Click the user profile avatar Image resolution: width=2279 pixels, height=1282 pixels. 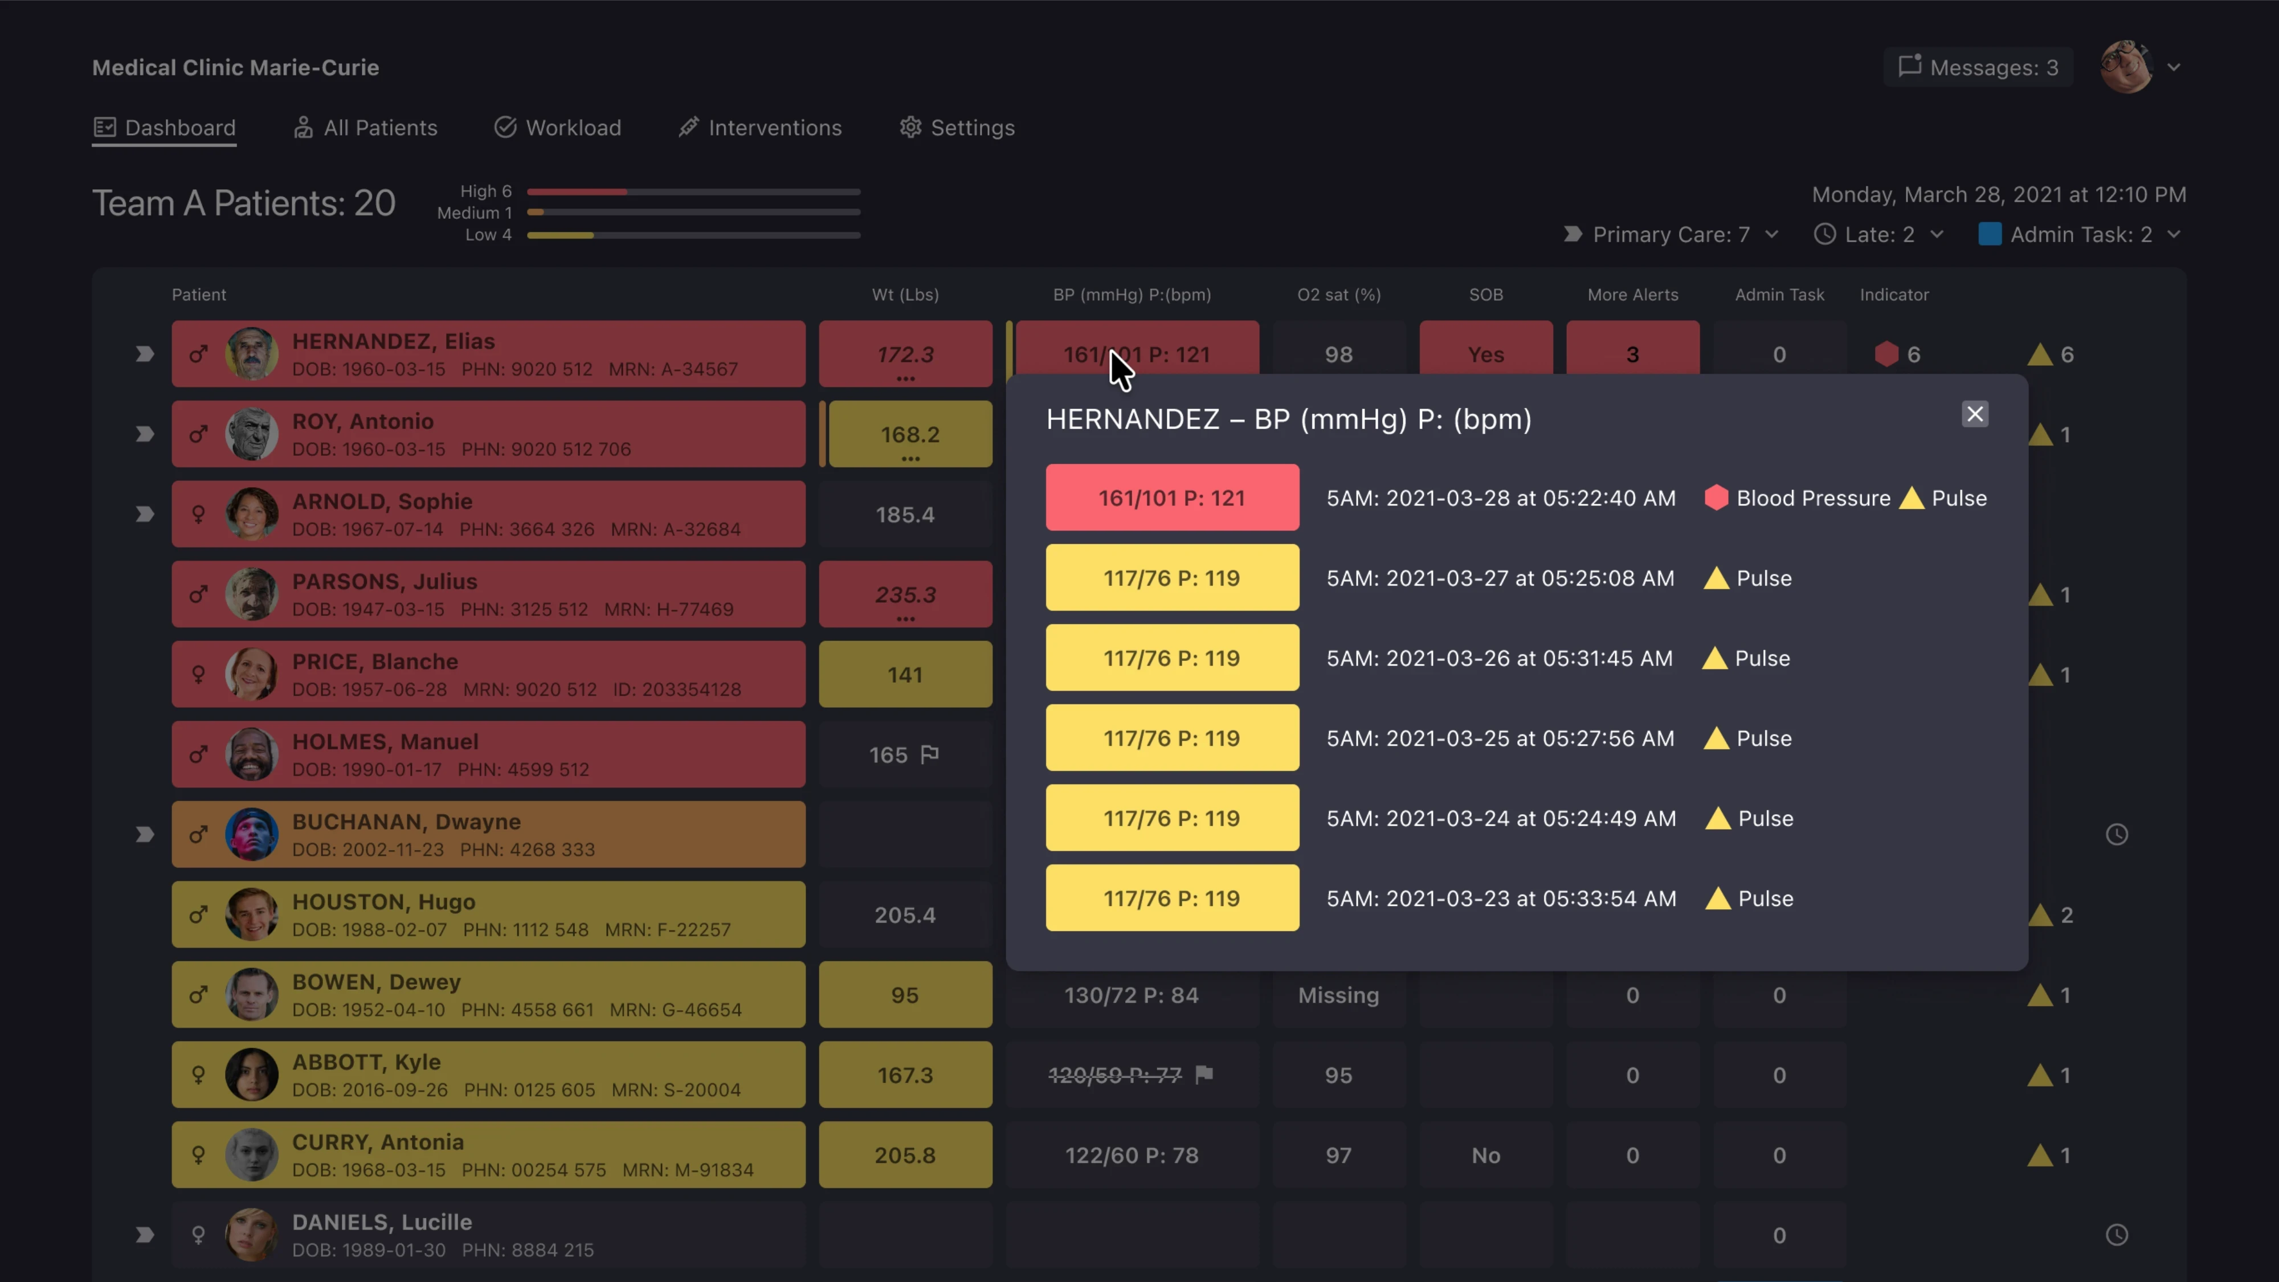pos(2126,67)
